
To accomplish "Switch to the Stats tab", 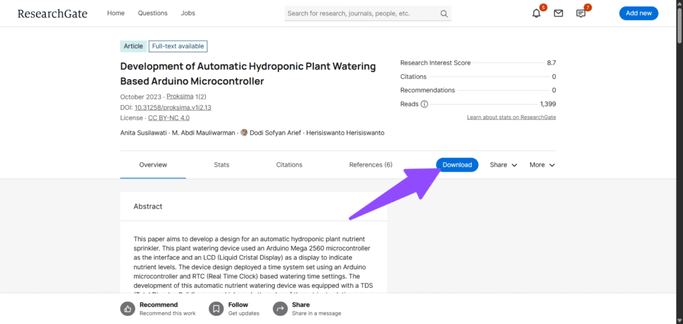I will (x=221, y=165).
